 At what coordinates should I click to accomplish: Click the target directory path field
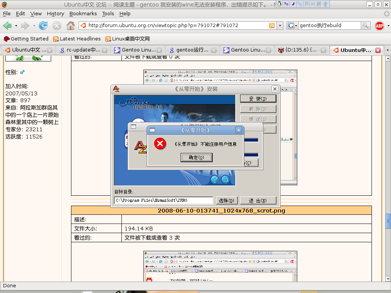[163, 200]
